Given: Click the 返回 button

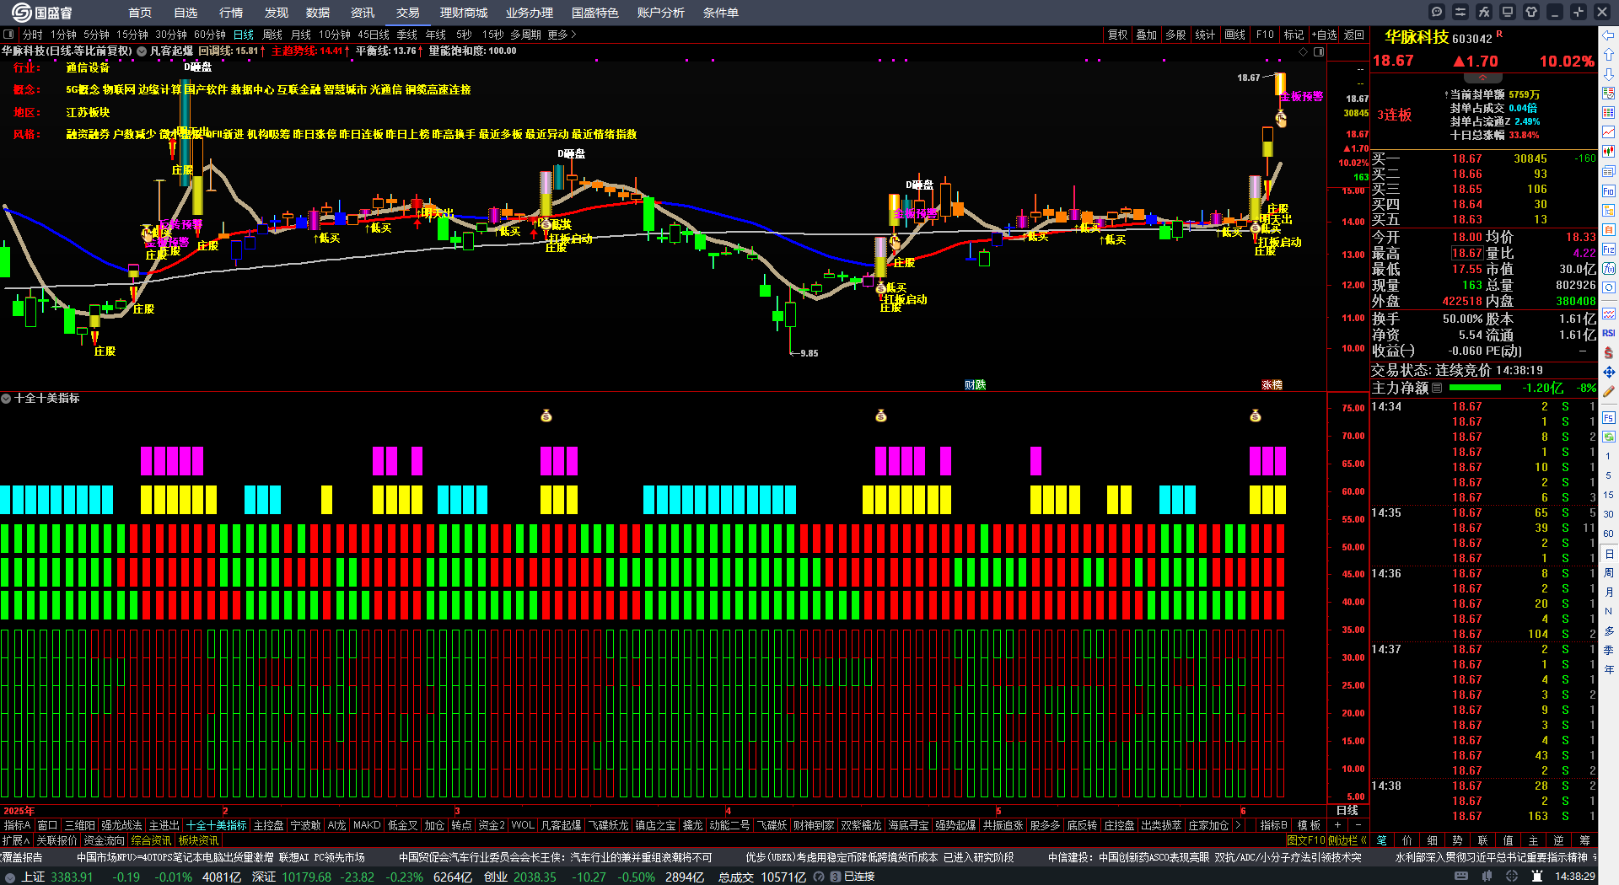Looking at the screenshot, I should tap(1354, 35).
